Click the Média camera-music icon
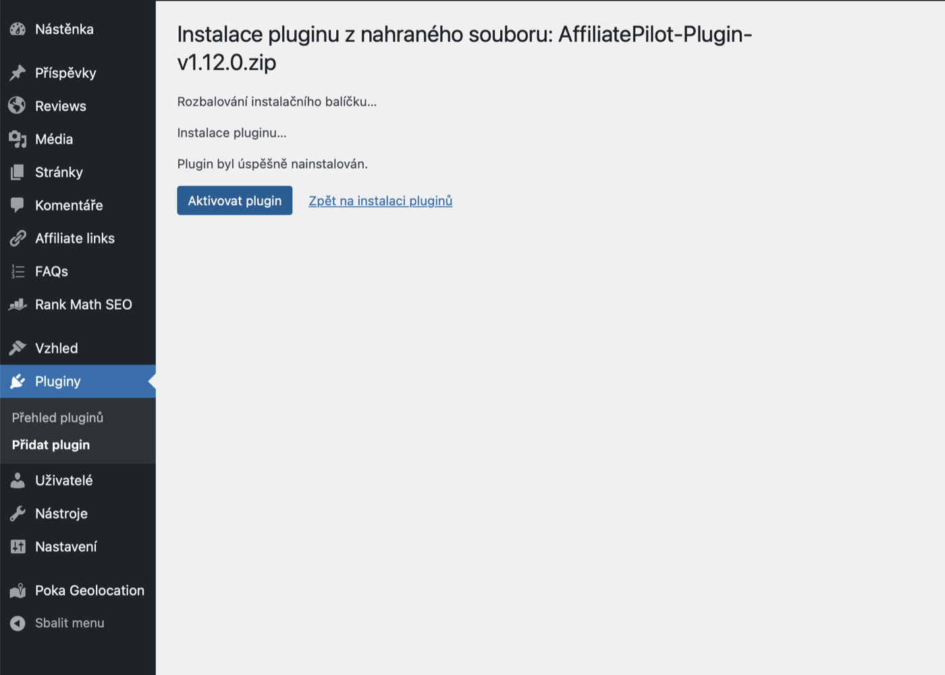This screenshot has height=675, width=945. (18, 139)
